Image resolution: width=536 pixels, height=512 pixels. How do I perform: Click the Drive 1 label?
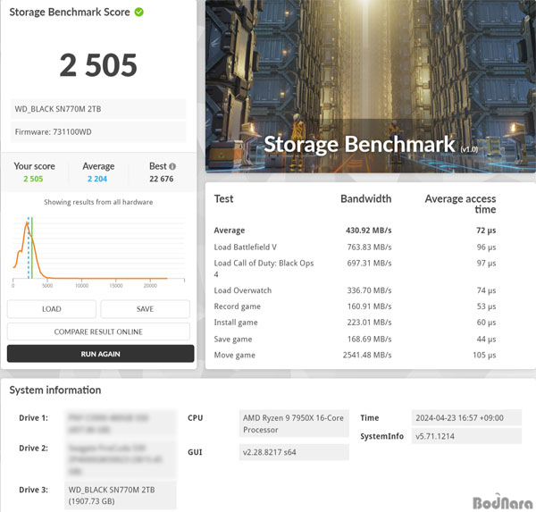pyautogui.click(x=34, y=418)
